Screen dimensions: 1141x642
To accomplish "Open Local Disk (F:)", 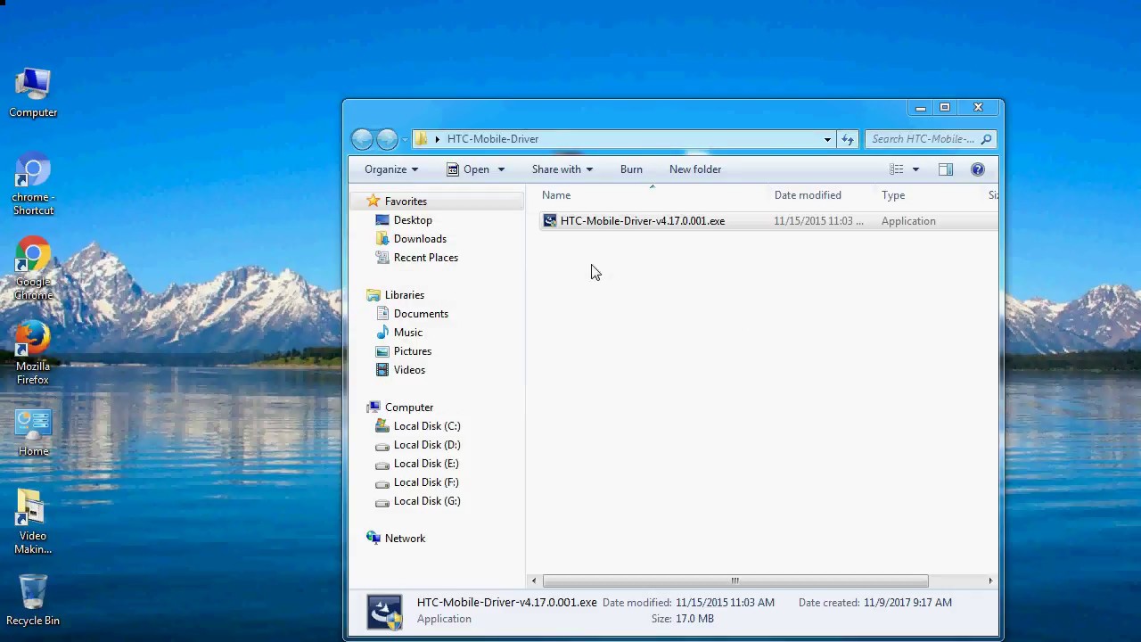I will tap(426, 482).
